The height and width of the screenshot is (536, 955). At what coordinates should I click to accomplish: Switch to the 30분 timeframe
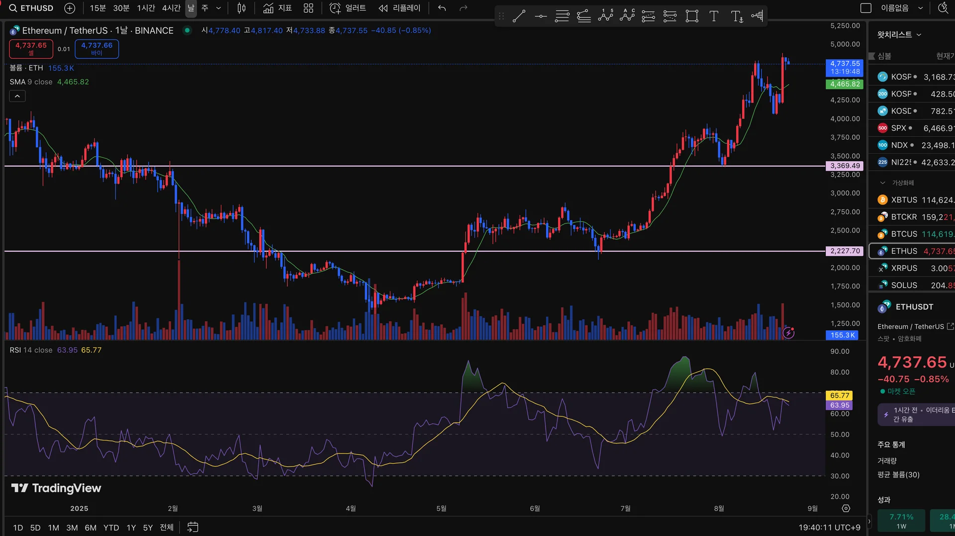[x=121, y=8]
